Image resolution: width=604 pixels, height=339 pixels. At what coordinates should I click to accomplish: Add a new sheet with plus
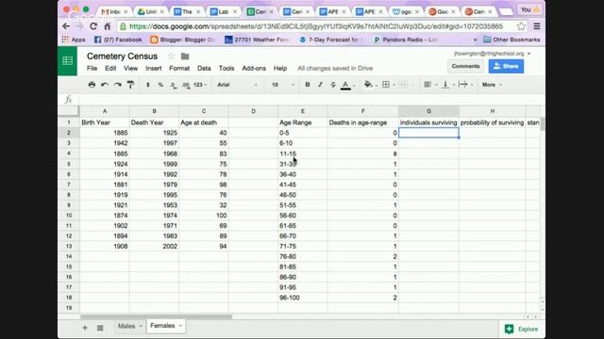(85, 328)
